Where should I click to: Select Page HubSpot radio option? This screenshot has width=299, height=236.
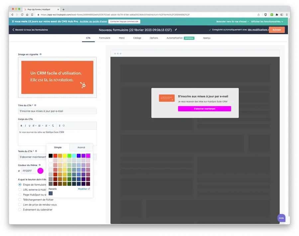[20, 195]
